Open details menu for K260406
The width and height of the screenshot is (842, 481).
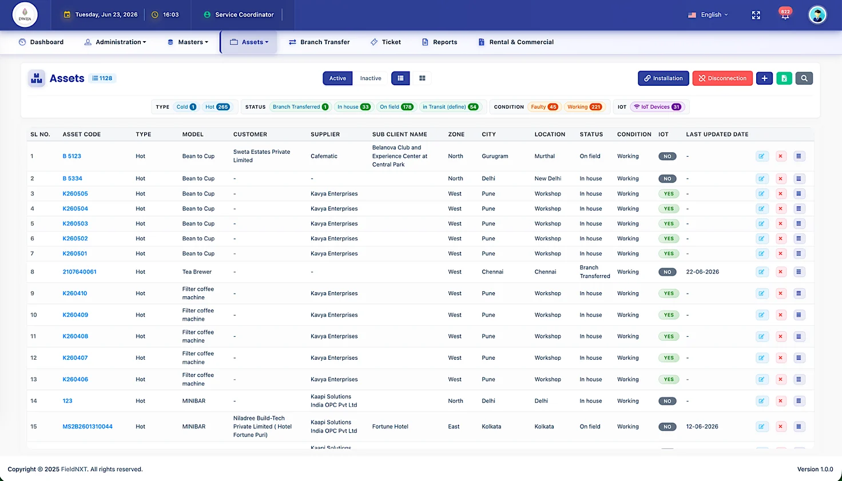[799, 379]
